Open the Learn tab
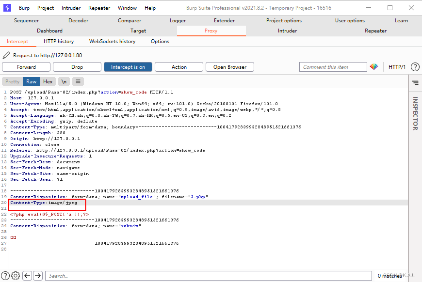This screenshot has width=422, height=282. (x=401, y=20)
